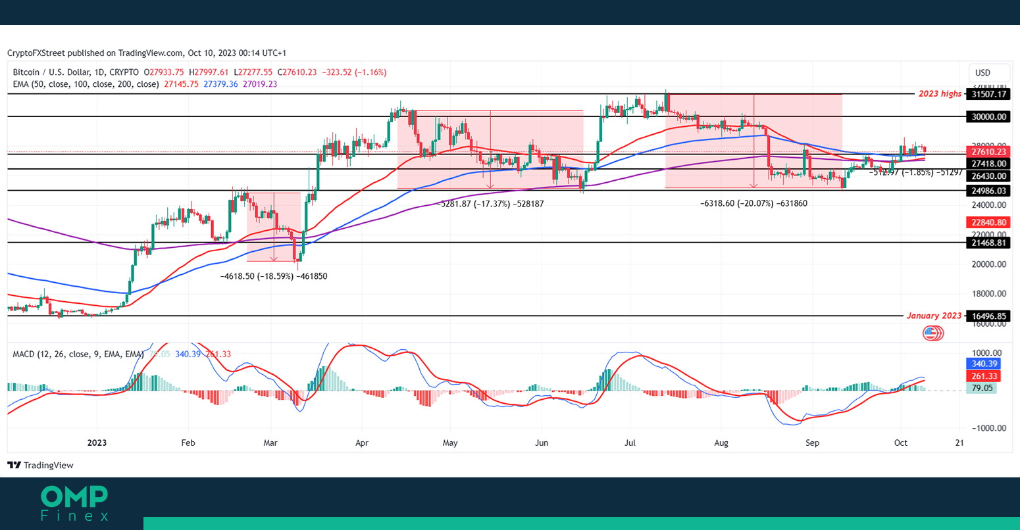The image size is (1020, 530).
Task: Click the red 27610.23 current price label
Action: 987,151
